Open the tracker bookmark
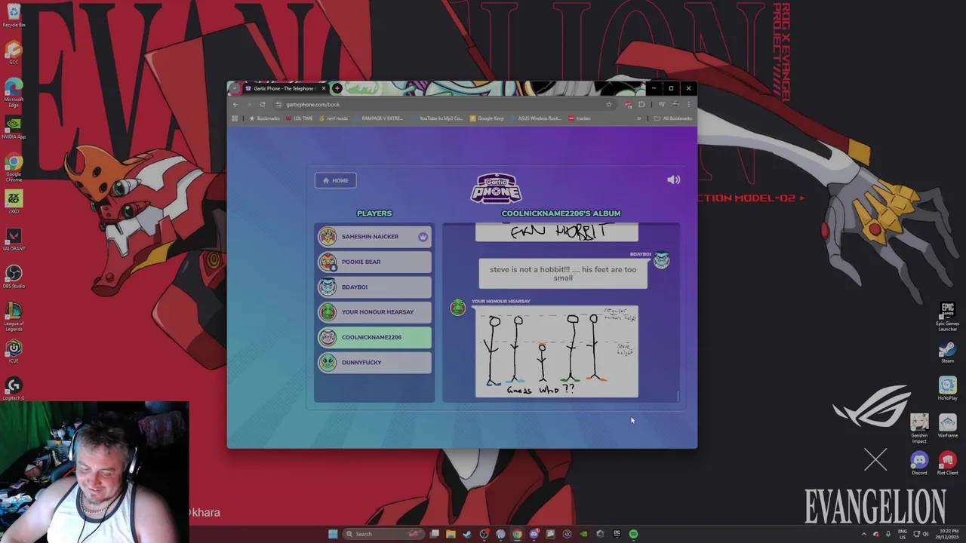 click(x=580, y=118)
